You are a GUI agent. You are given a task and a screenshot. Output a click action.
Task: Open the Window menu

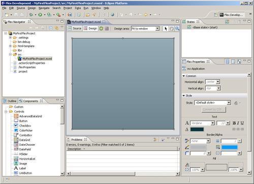[x=96, y=8]
